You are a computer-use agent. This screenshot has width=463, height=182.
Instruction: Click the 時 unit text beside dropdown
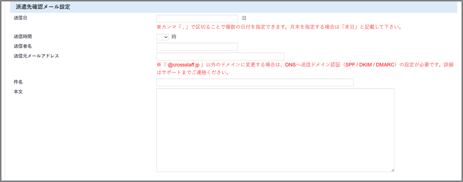[174, 37]
